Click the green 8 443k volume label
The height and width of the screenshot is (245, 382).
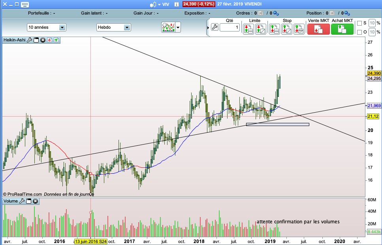[374, 232]
